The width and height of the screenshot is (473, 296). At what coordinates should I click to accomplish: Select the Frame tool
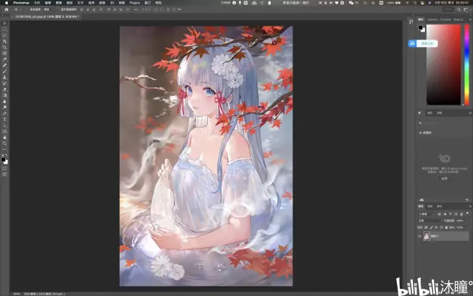(x=4, y=54)
